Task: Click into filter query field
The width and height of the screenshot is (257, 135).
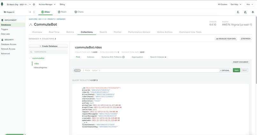Action: (x=150, y=70)
